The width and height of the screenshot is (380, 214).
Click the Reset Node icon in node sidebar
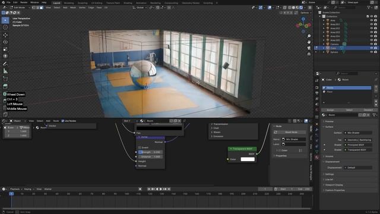[x=275, y=132]
